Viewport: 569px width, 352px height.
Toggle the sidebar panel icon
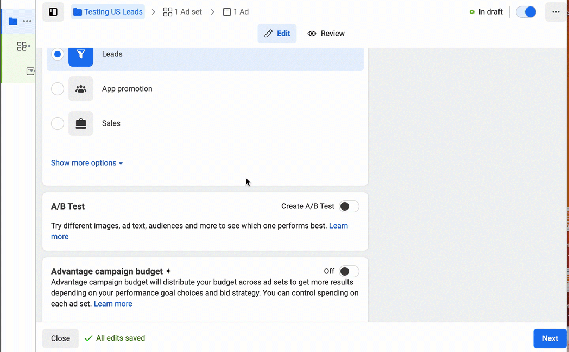click(x=53, y=12)
